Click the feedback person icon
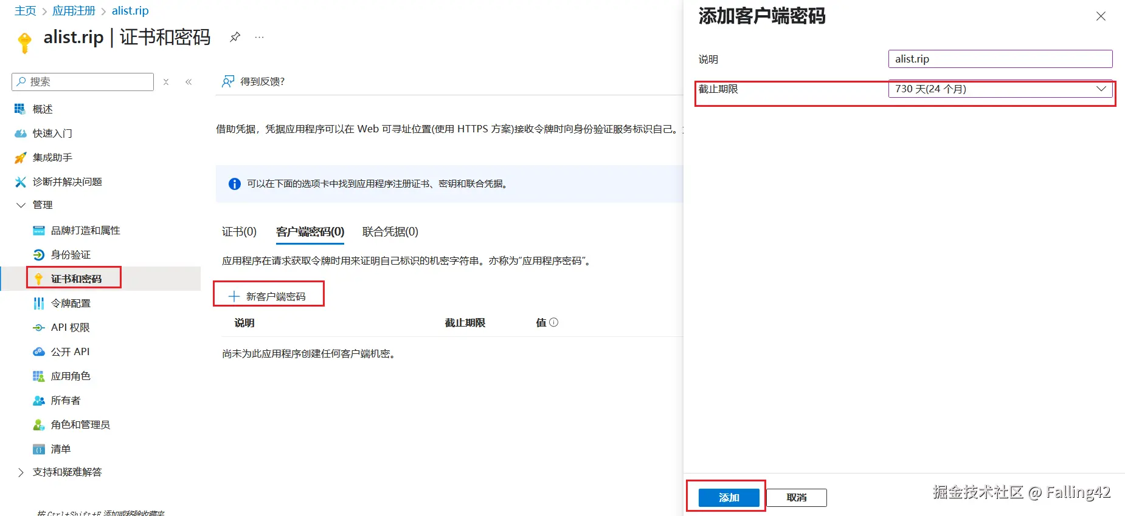The height and width of the screenshot is (516, 1125). tap(228, 81)
